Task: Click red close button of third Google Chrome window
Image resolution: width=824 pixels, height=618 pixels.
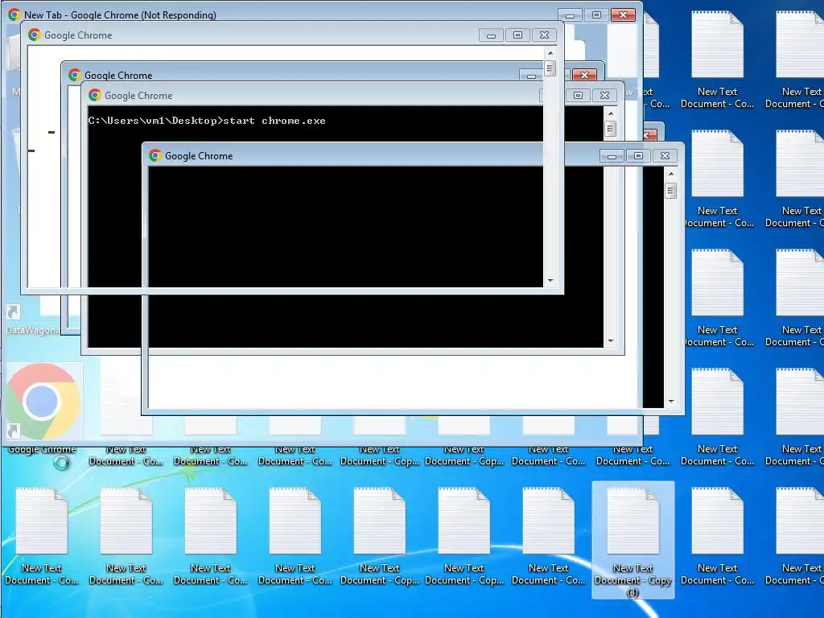Action: pyautogui.click(x=584, y=75)
